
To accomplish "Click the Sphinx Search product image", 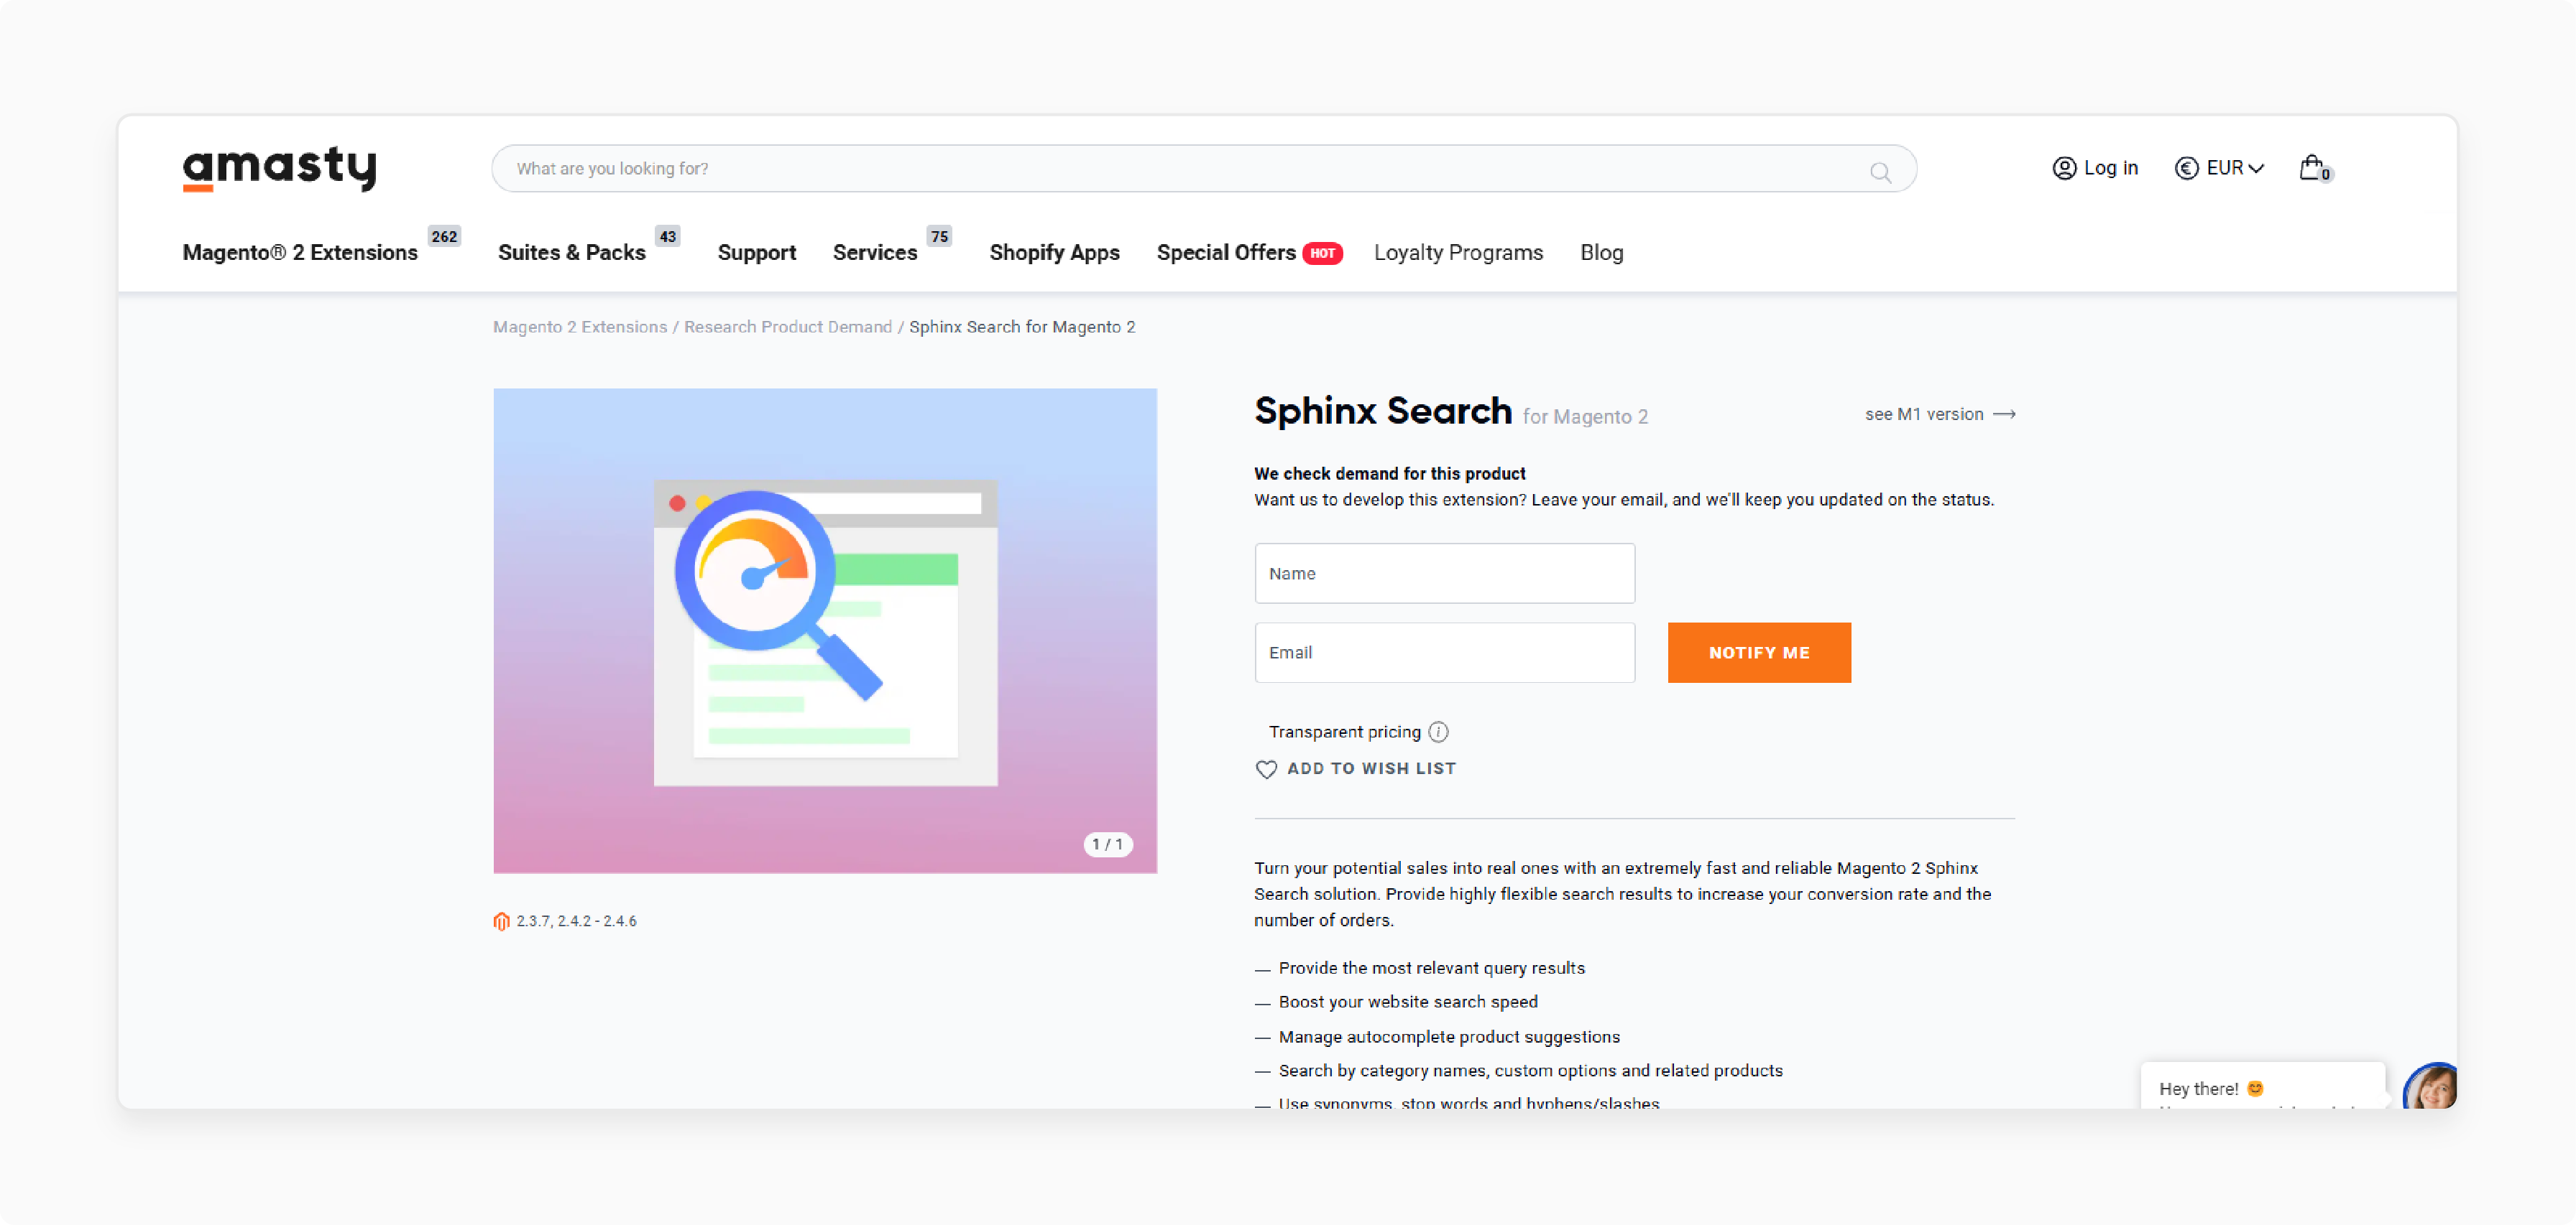I will 825,630.
